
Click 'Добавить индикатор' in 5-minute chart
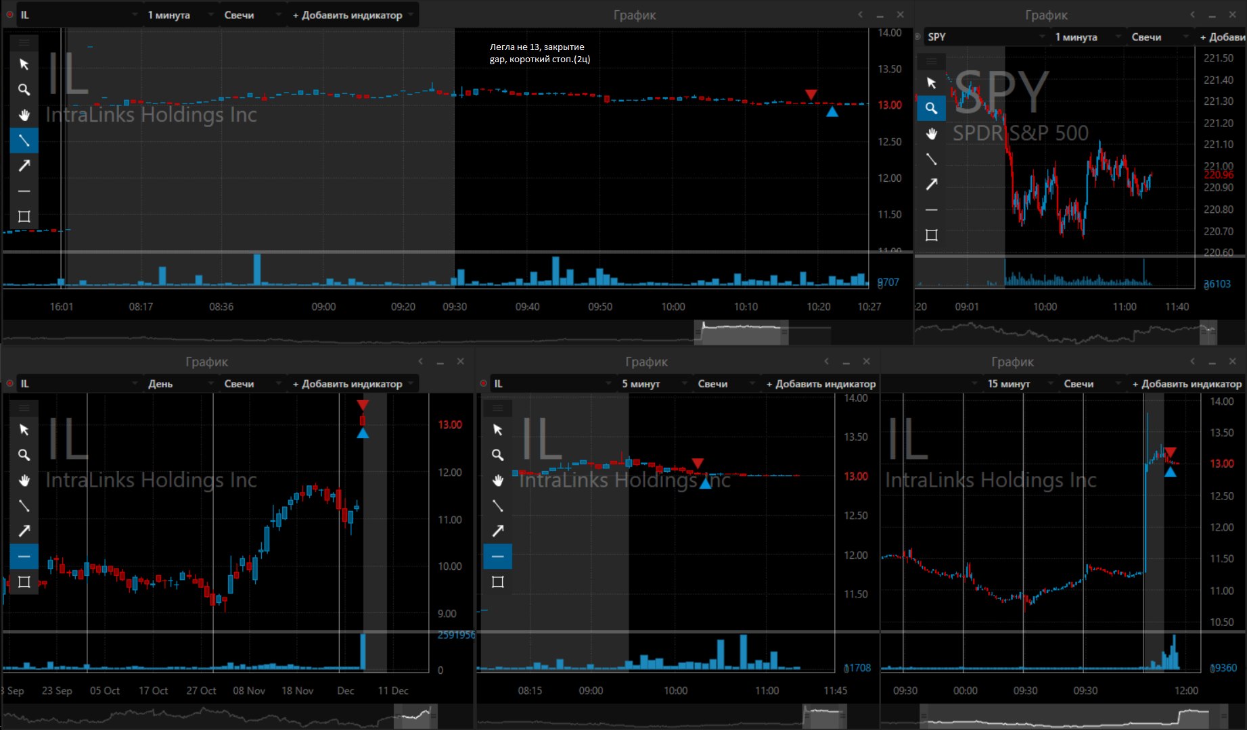pyautogui.click(x=820, y=383)
